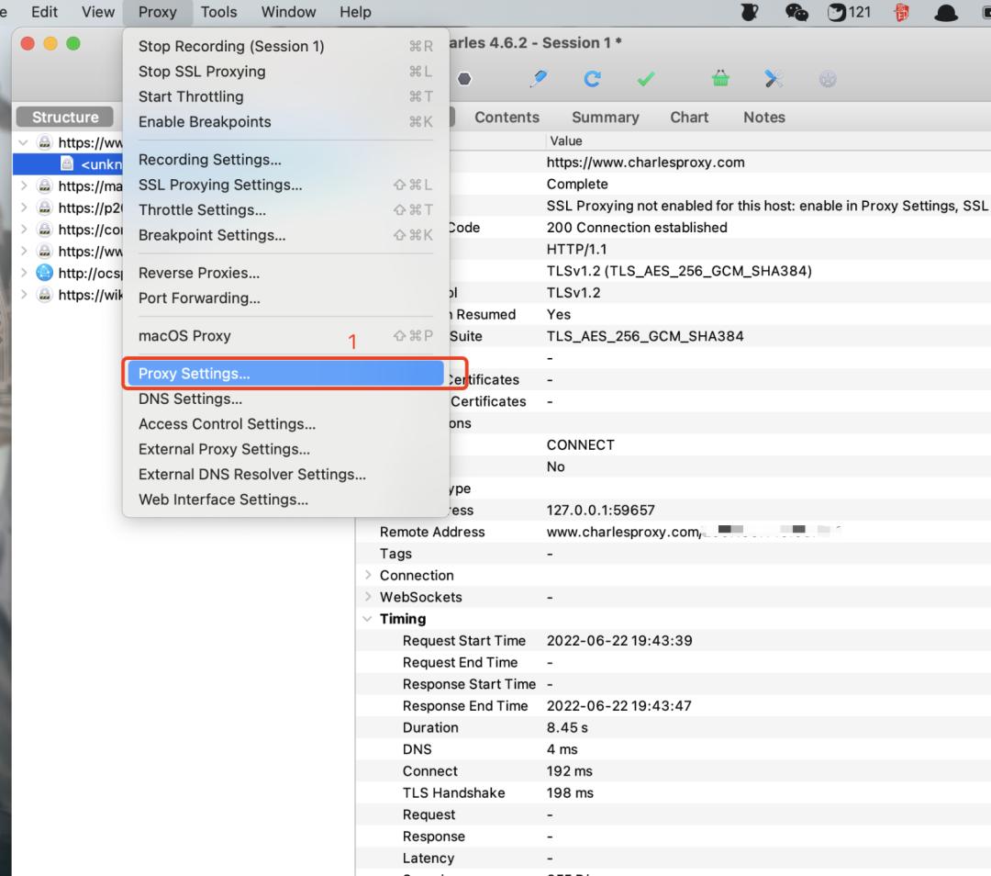
Task: Click the WeChat icon in menu bar
Action: tap(797, 12)
